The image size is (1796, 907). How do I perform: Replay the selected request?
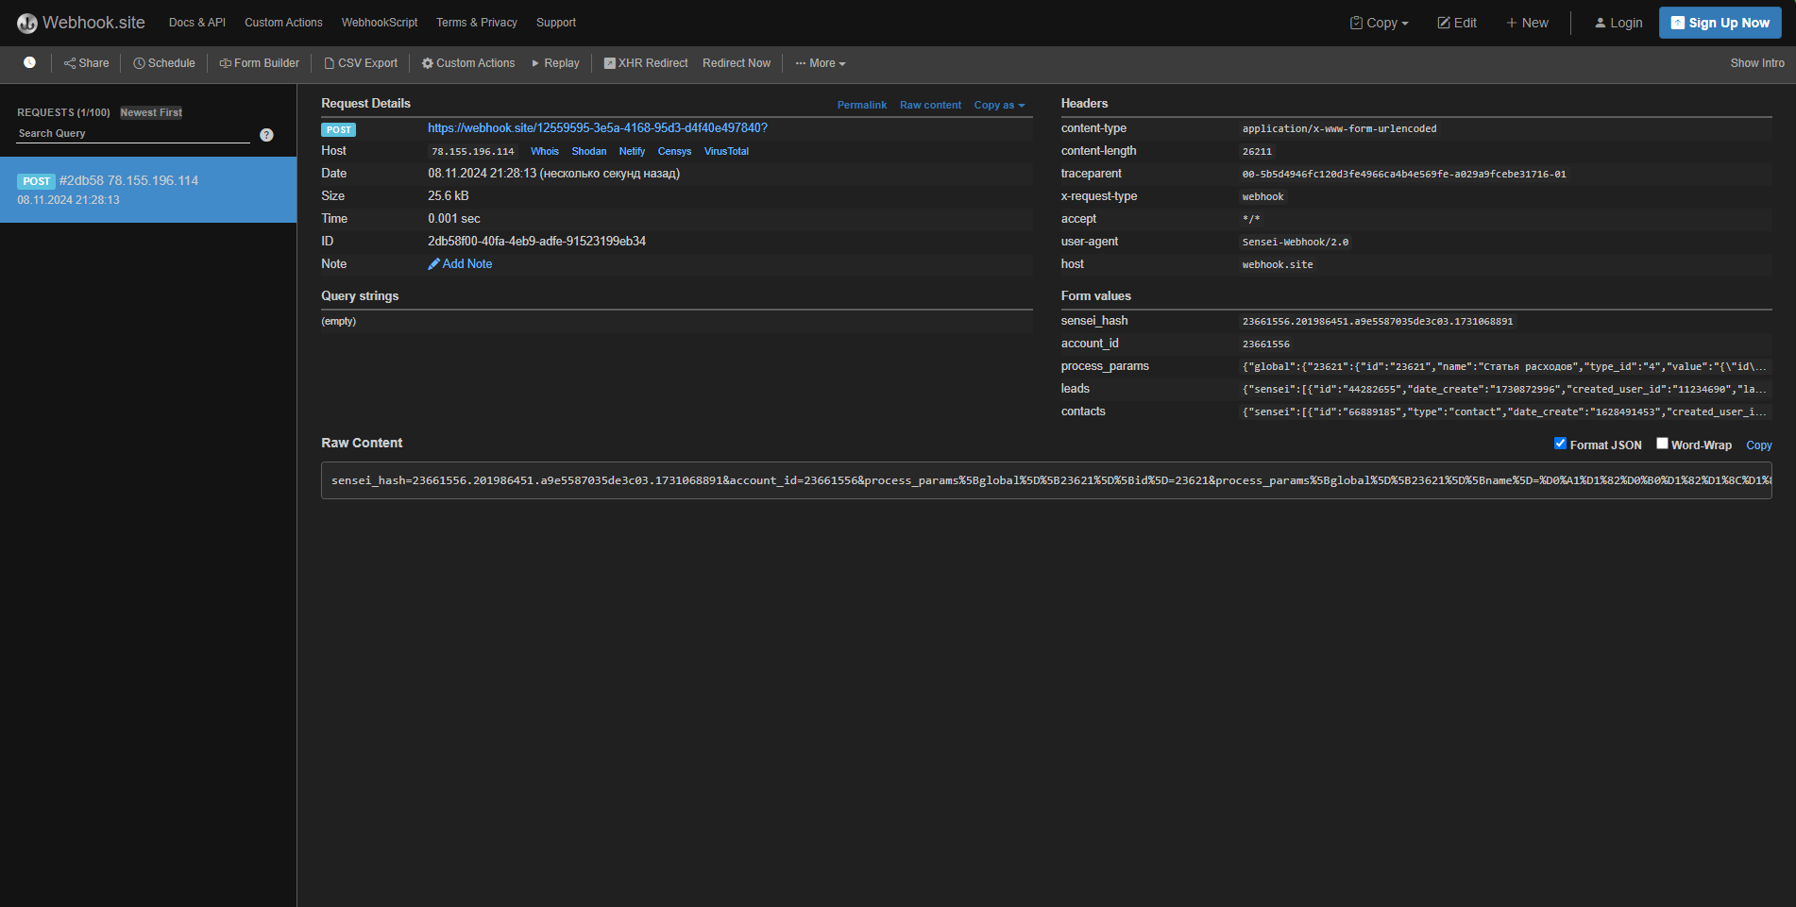coord(555,63)
